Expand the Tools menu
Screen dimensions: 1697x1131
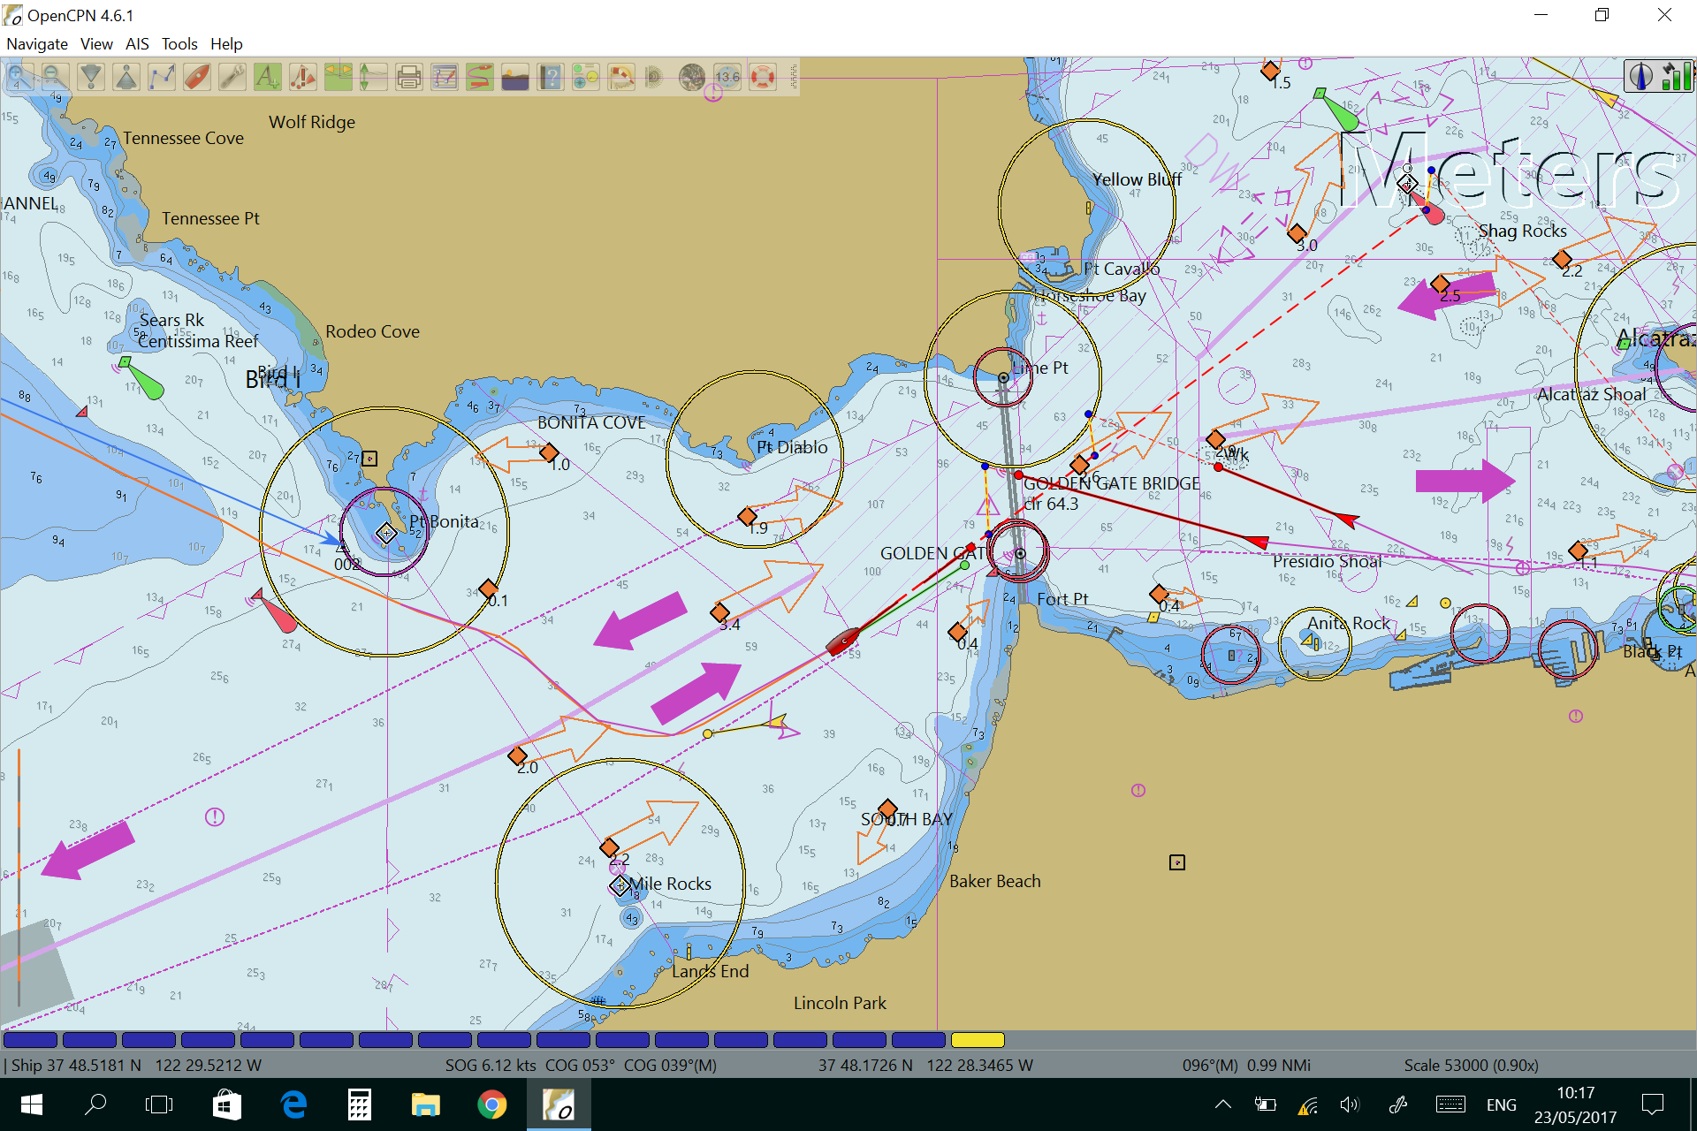tap(179, 44)
